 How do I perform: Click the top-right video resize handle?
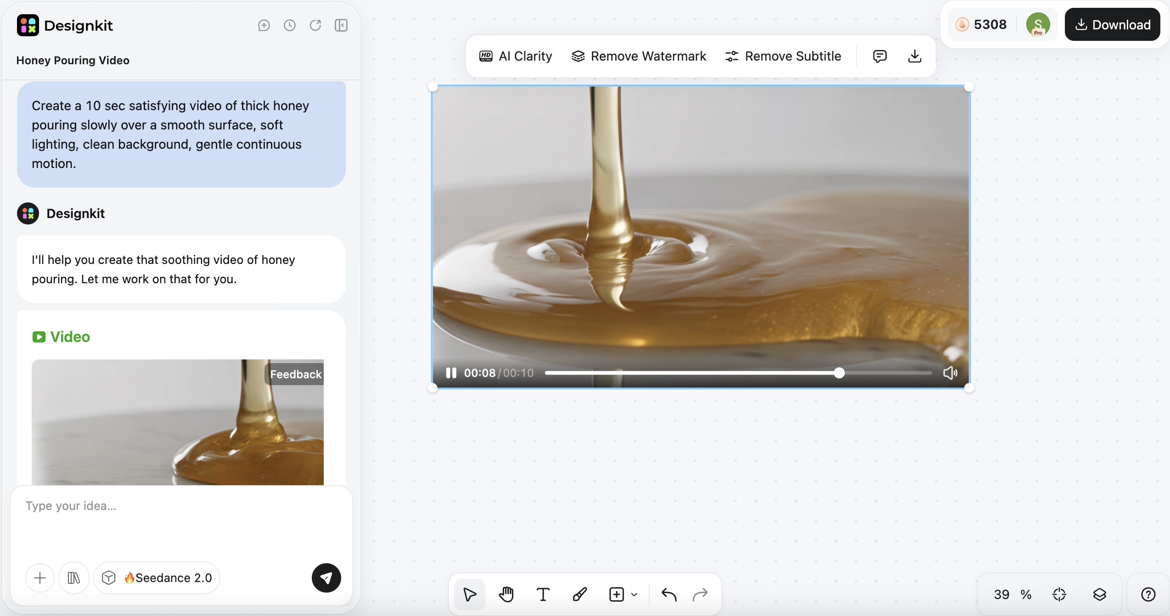coord(969,86)
